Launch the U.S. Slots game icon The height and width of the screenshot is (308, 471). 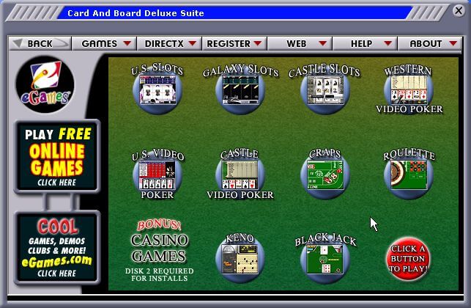[157, 89]
